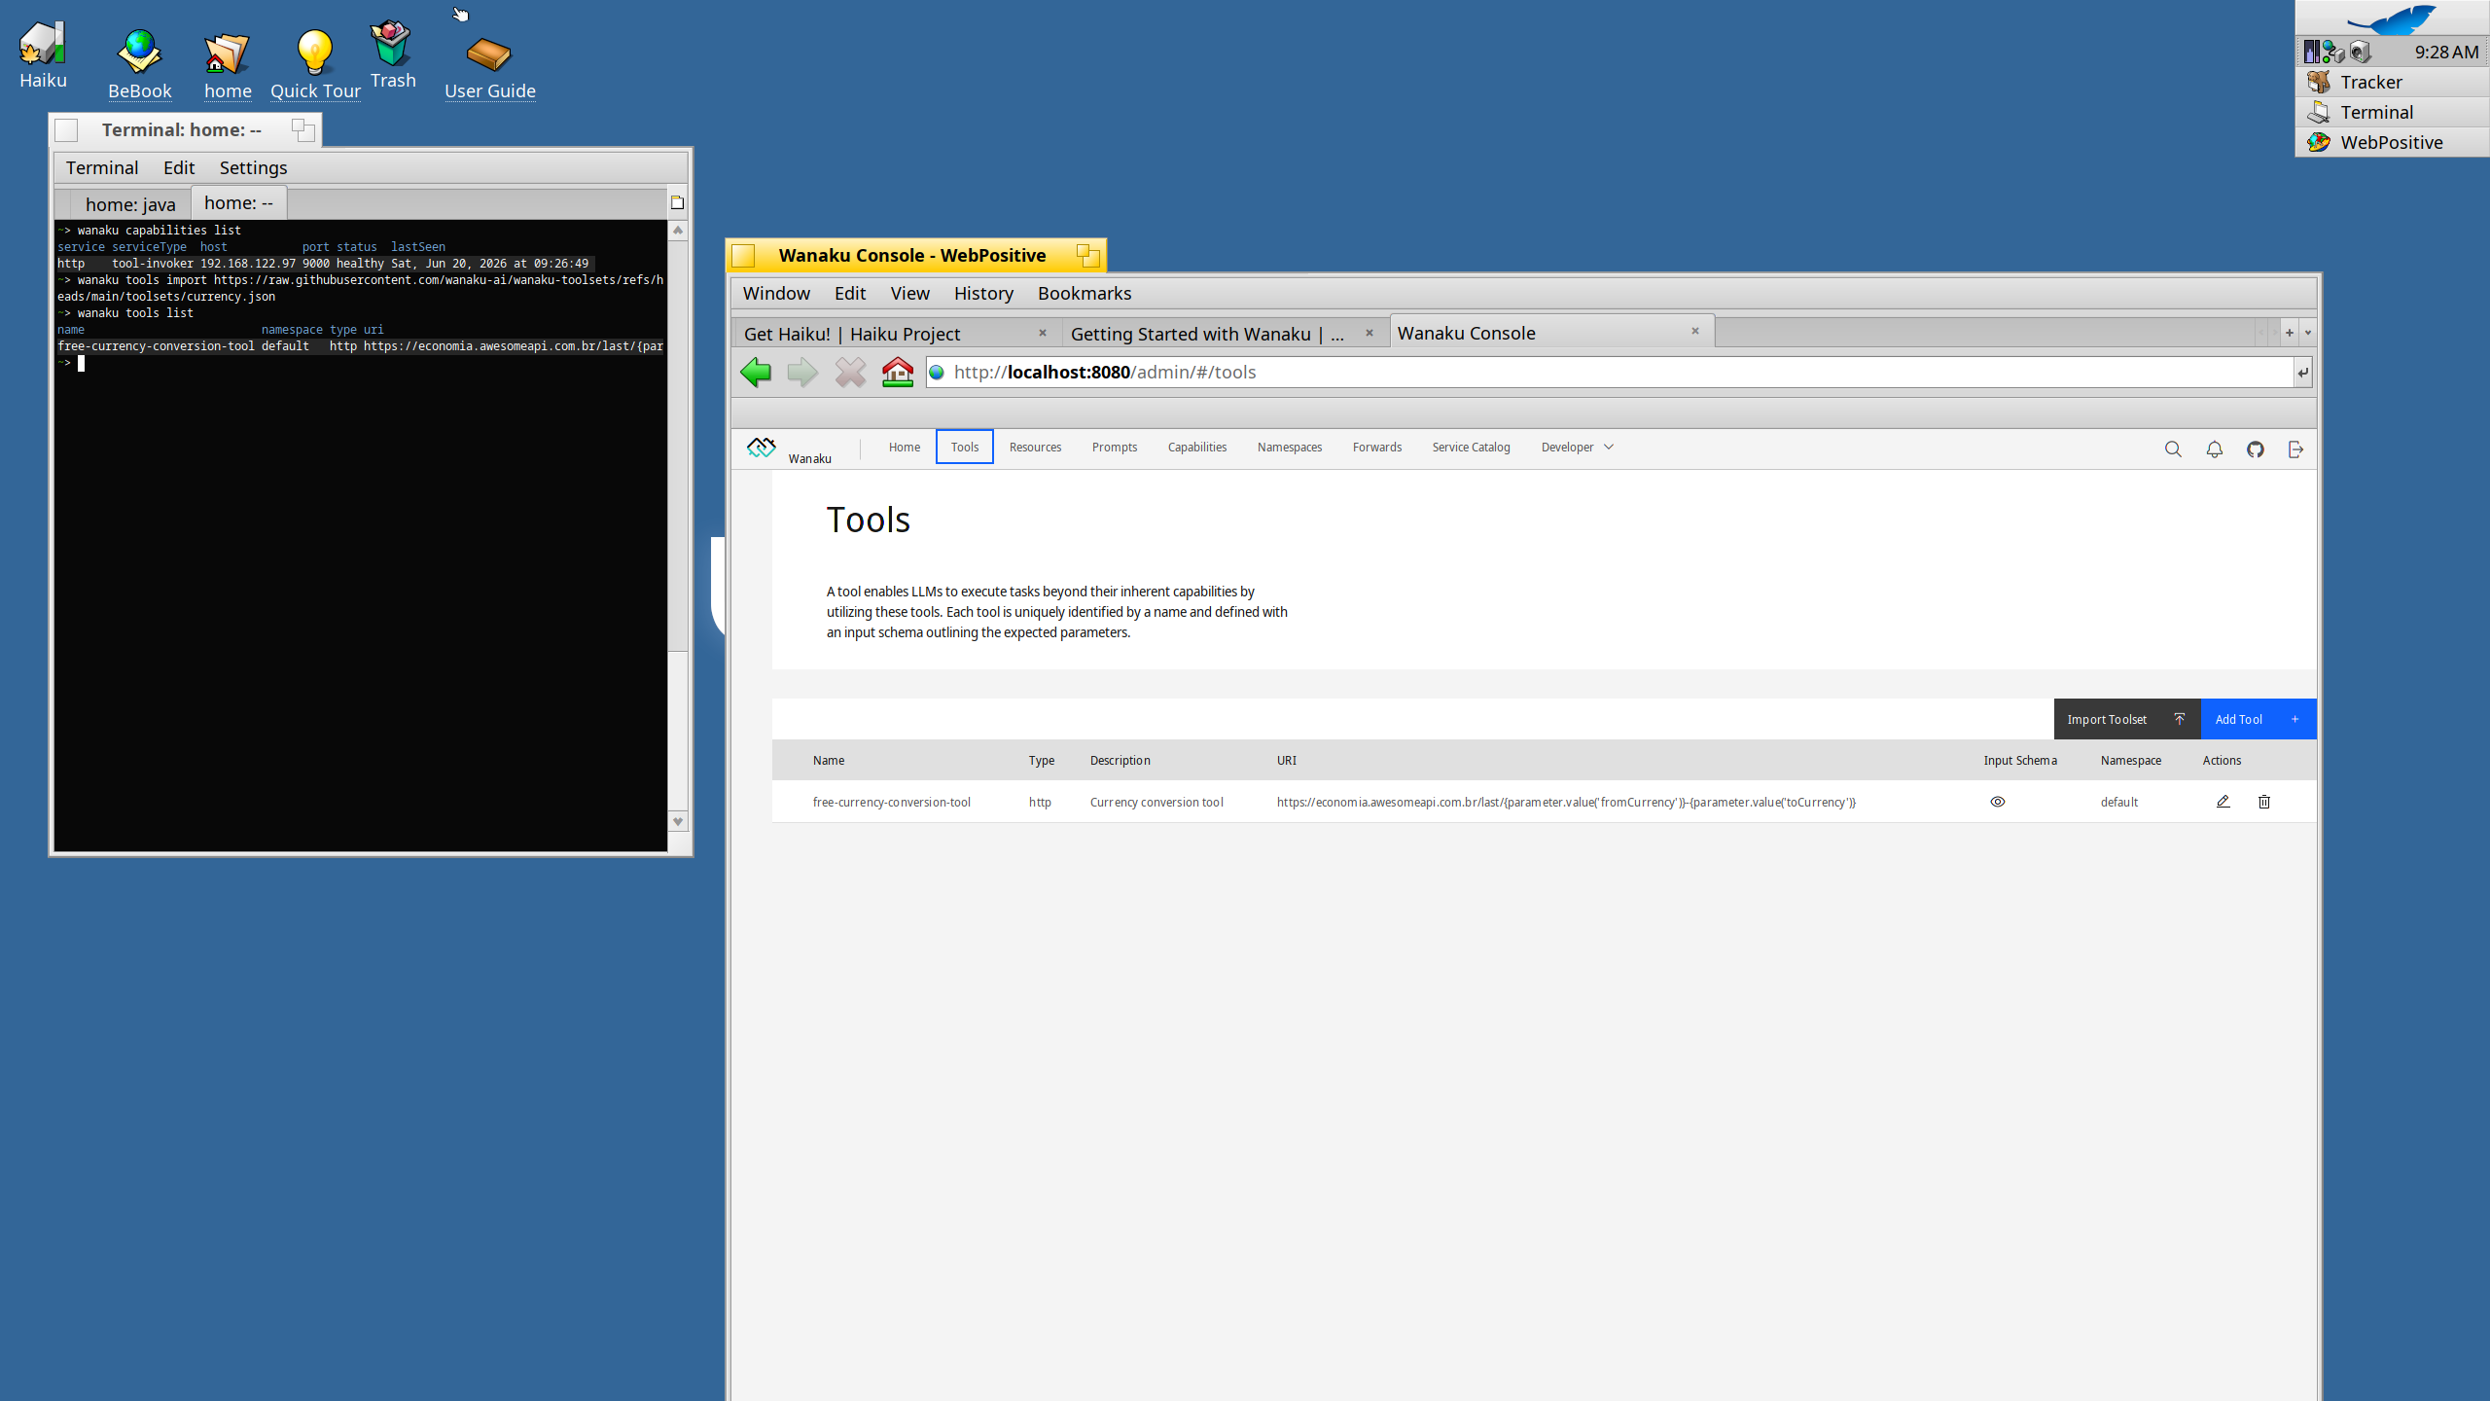Open the Edit menu in WebPositive
Viewport: 2490px width, 1401px height.
coord(850,293)
